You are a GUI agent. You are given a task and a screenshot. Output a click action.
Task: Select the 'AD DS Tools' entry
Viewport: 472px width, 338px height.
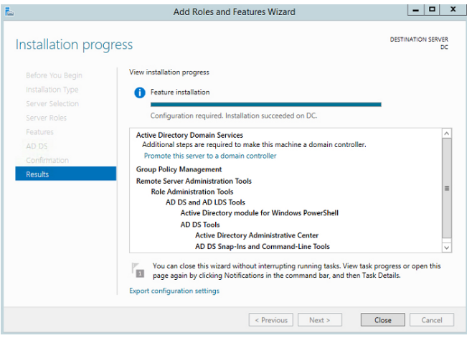click(x=200, y=225)
